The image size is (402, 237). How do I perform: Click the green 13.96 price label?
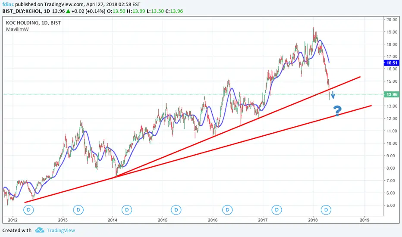click(x=392, y=94)
